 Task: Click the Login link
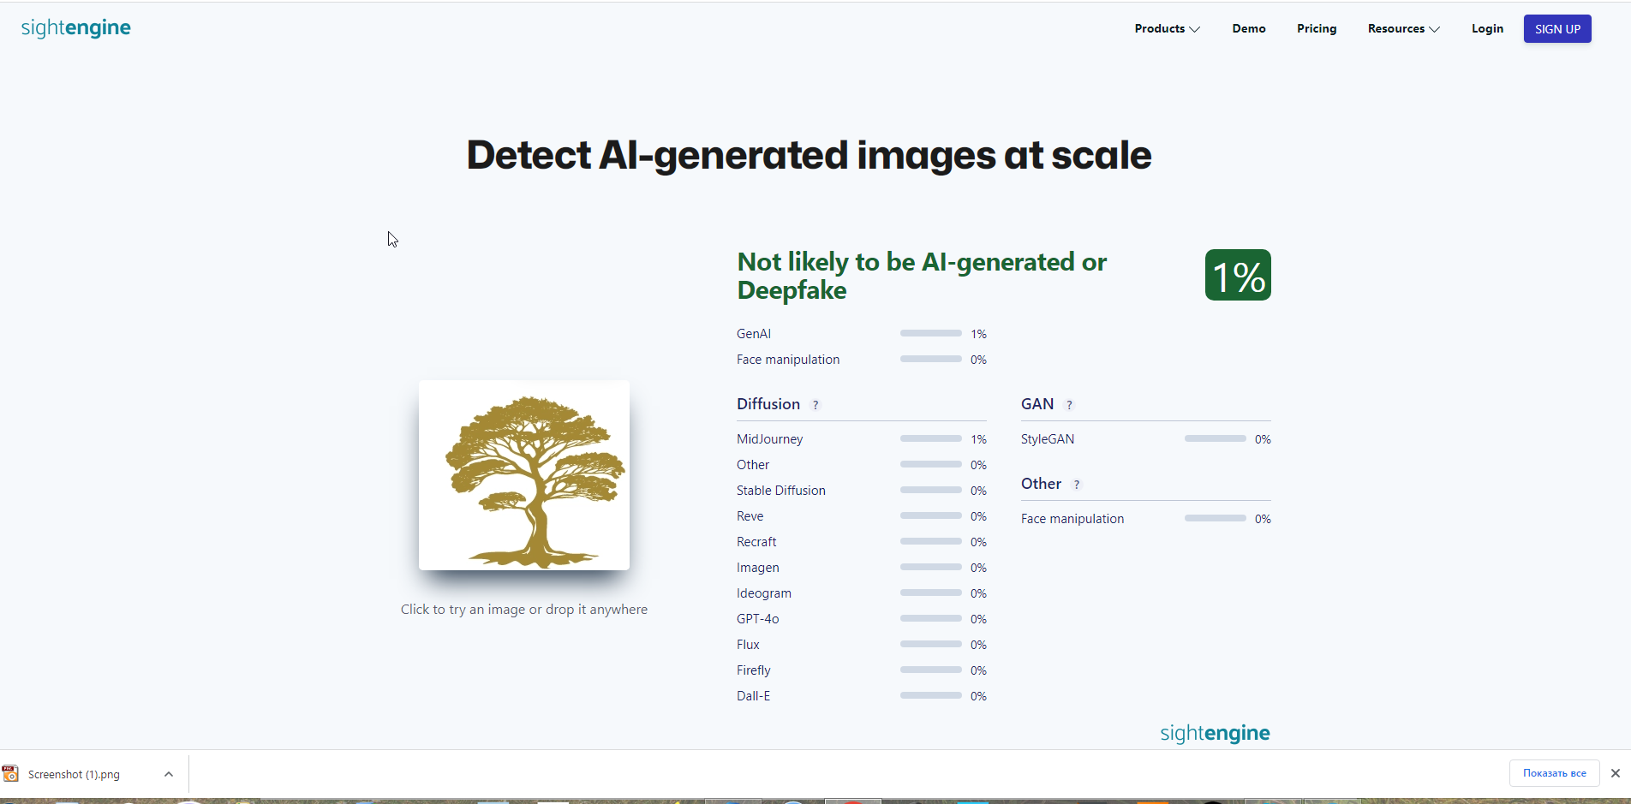(1487, 29)
